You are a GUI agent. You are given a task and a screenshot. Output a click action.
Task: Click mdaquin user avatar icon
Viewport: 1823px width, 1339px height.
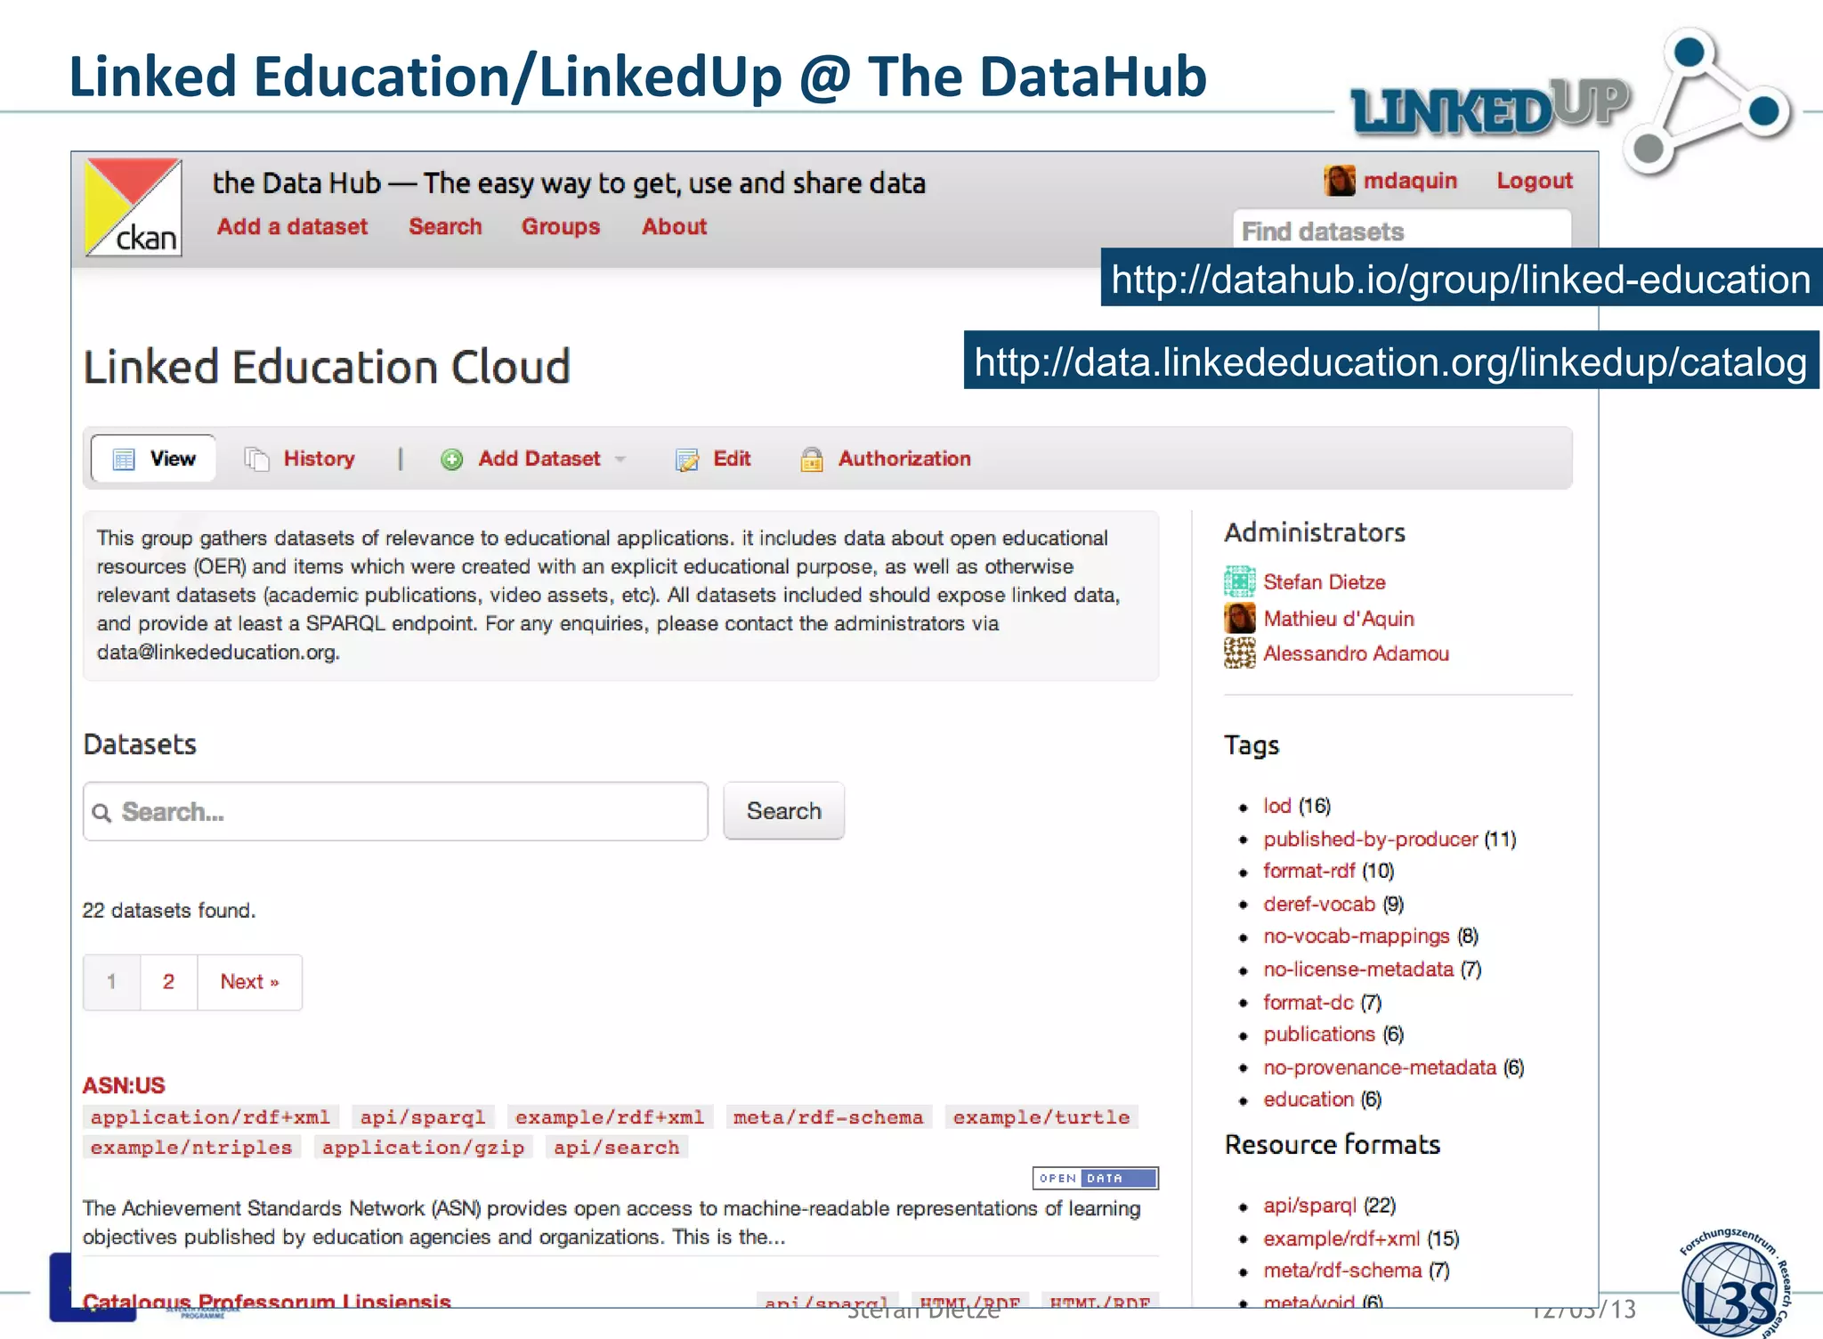(x=1340, y=181)
